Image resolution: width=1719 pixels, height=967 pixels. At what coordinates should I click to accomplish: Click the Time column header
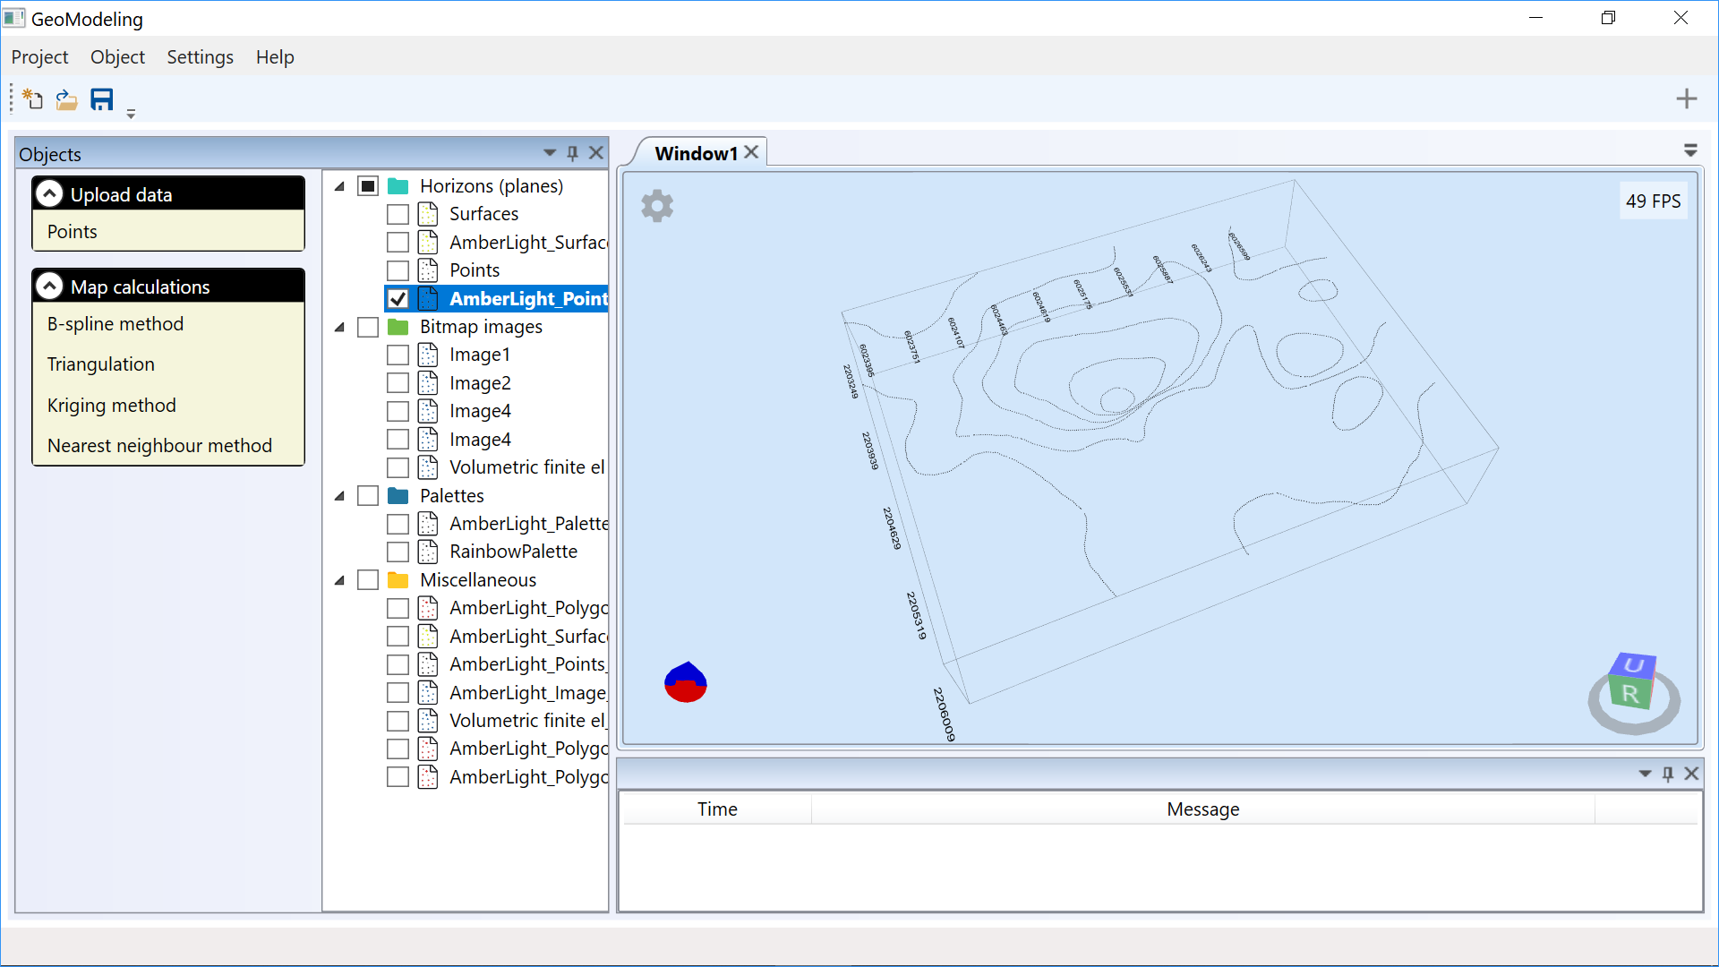[717, 809]
